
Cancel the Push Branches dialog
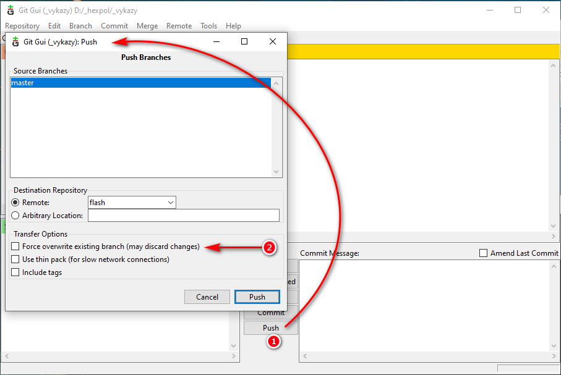(x=207, y=297)
